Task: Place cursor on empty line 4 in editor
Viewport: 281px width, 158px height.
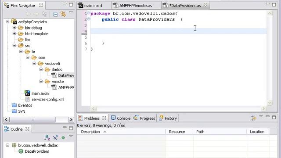Action: (178, 31)
